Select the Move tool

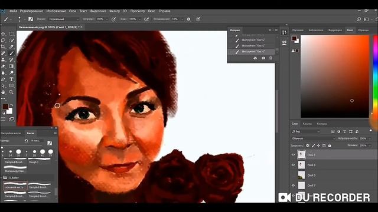point(3,34)
